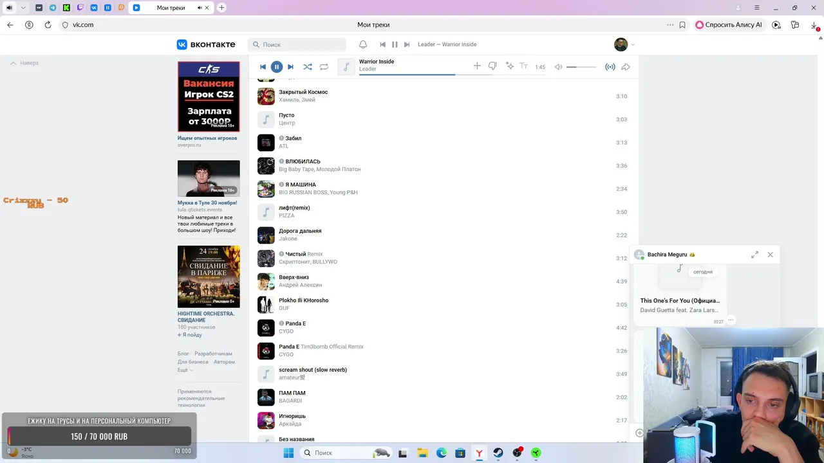Open the Мои треки browser tab
The image size is (824, 463).
coord(170,8)
